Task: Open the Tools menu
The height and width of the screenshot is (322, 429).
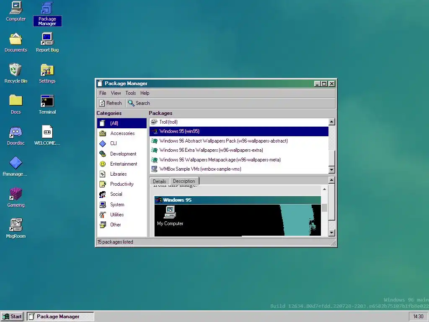Action: [131, 93]
